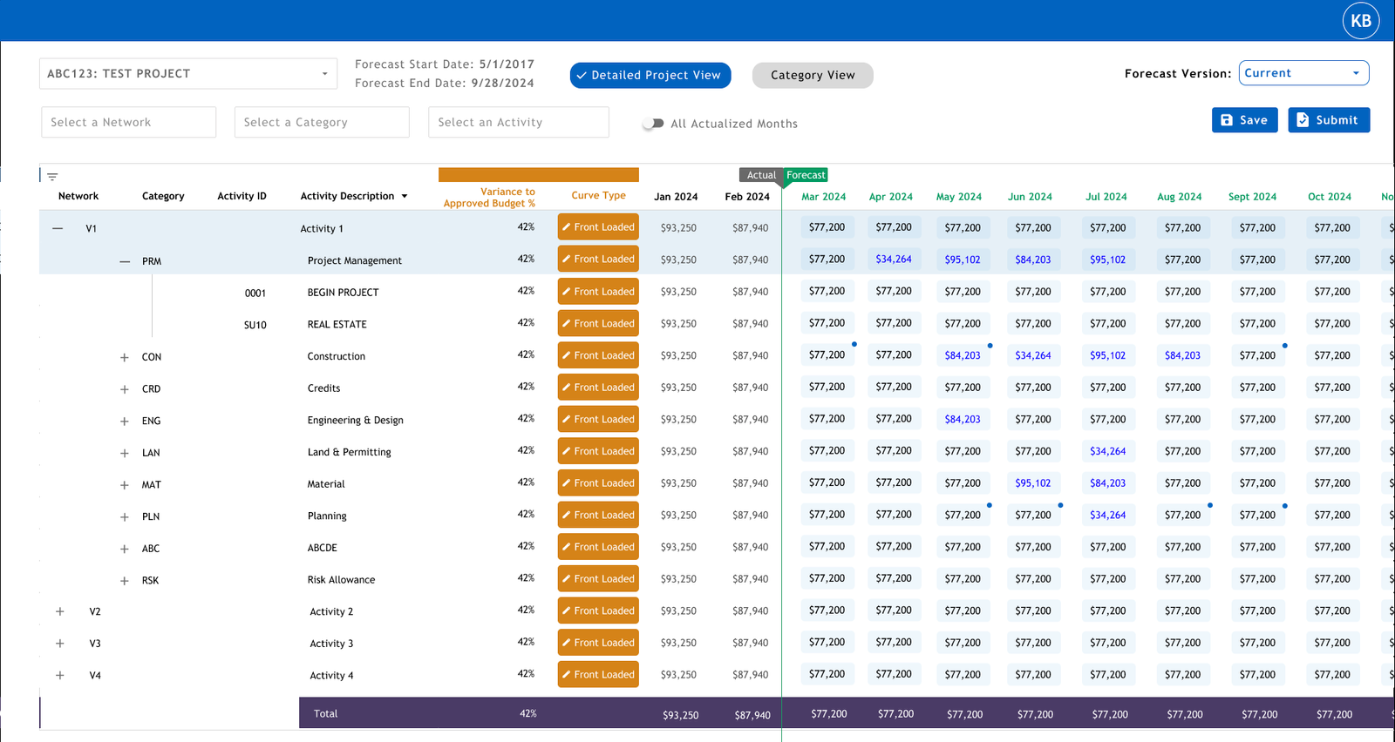Edit Front Loaded curve for Credits
Image resolution: width=1395 pixels, height=742 pixels.
598,388
